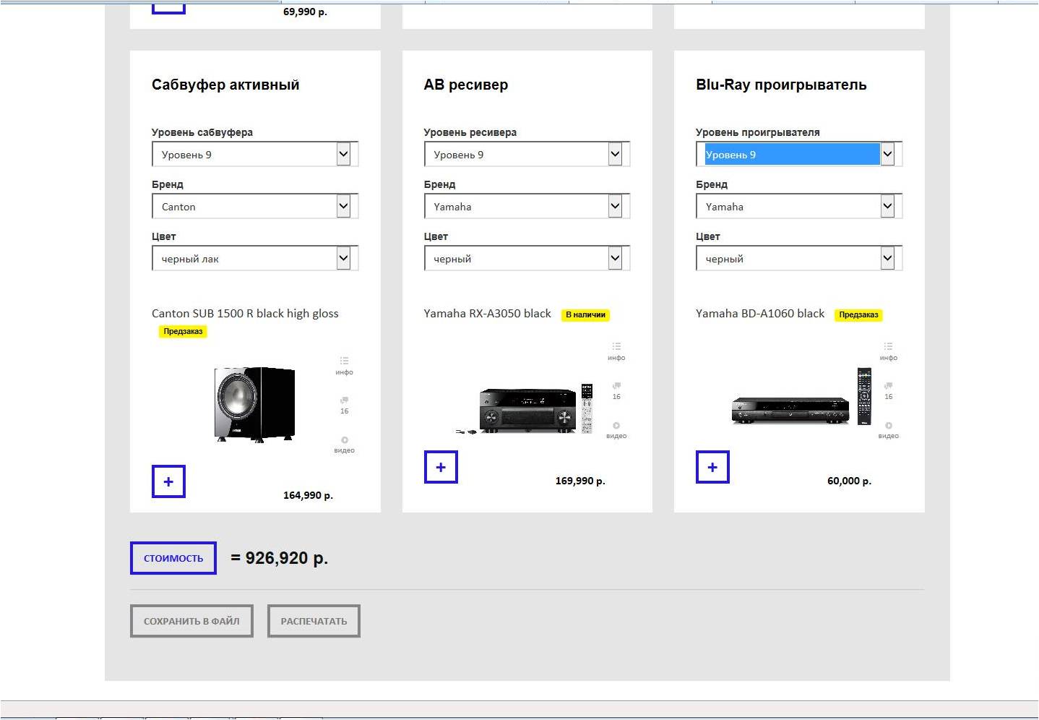The width and height of the screenshot is (1039, 720).
Task: Click the Blu-Ray проигрыватель heading
Action: click(781, 85)
